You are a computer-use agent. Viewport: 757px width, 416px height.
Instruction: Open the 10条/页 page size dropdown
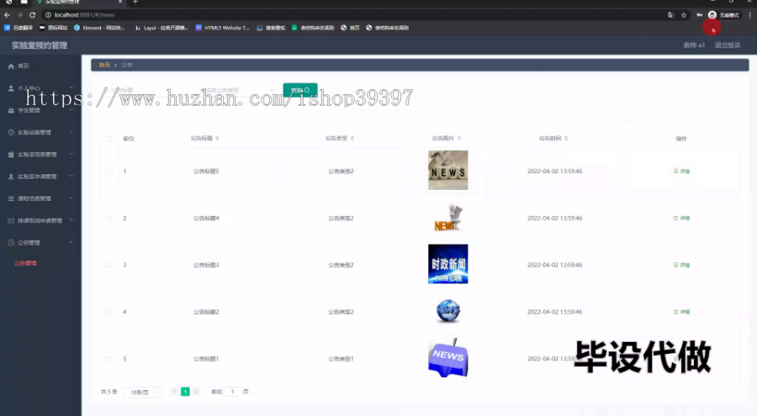(143, 392)
